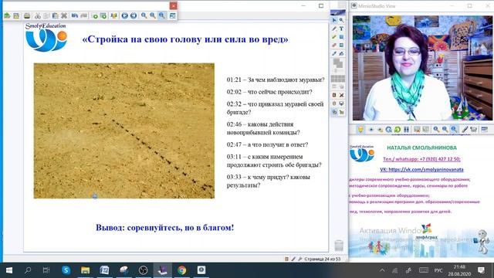Show hidden tray icons chevron
The image size is (494, 278).
(x=382, y=270)
